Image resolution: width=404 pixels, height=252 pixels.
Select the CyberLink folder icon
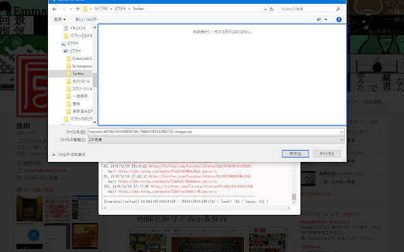click(x=68, y=59)
